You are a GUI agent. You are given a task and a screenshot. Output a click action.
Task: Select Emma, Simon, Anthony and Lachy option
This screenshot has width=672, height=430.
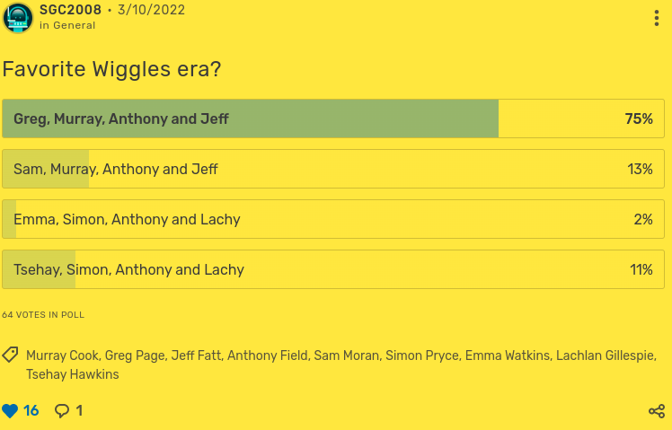click(127, 219)
